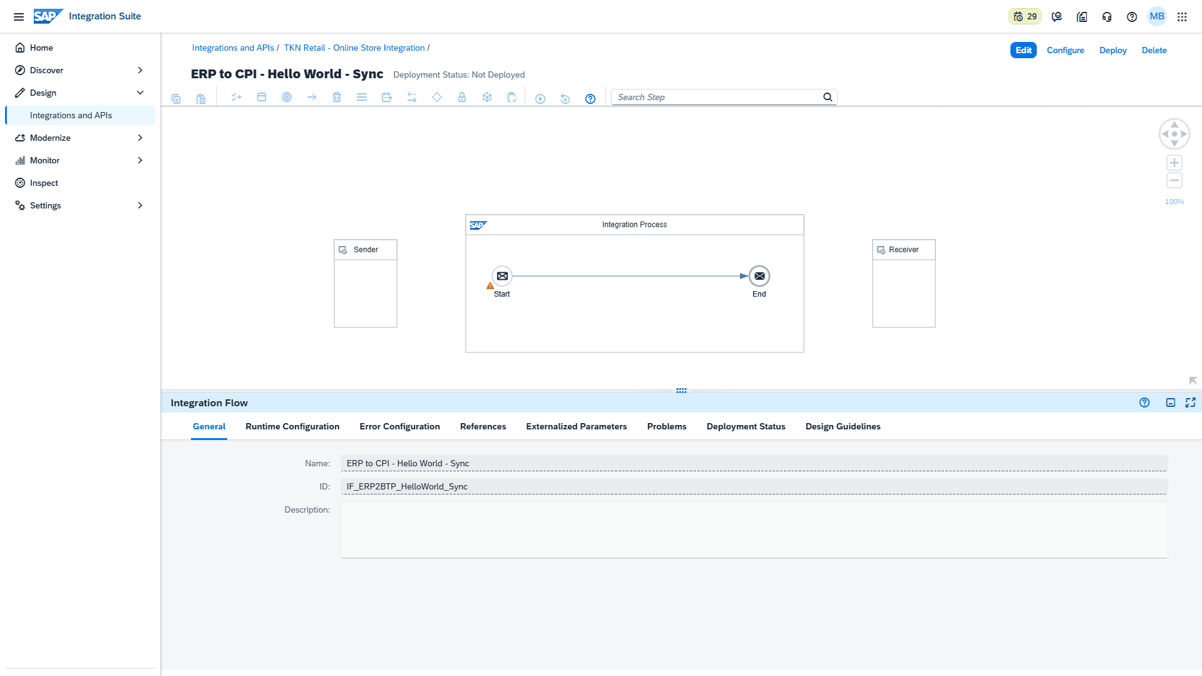This screenshot has width=1202, height=676.
Task: Click the SAP logo in the header
Action: [48, 16]
